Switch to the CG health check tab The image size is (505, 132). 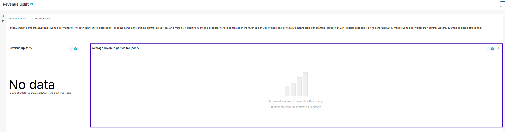[41, 19]
